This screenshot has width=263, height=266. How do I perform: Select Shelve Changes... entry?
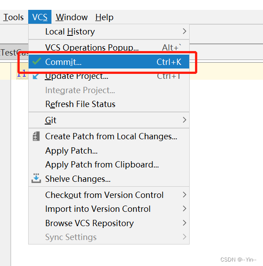[109, 179]
